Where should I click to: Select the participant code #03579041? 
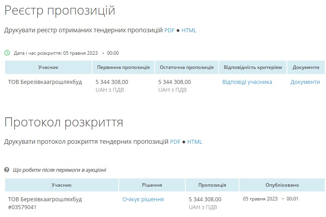[22, 207]
